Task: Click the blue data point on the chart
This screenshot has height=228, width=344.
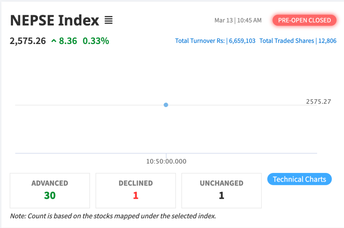Action: click(x=166, y=105)
